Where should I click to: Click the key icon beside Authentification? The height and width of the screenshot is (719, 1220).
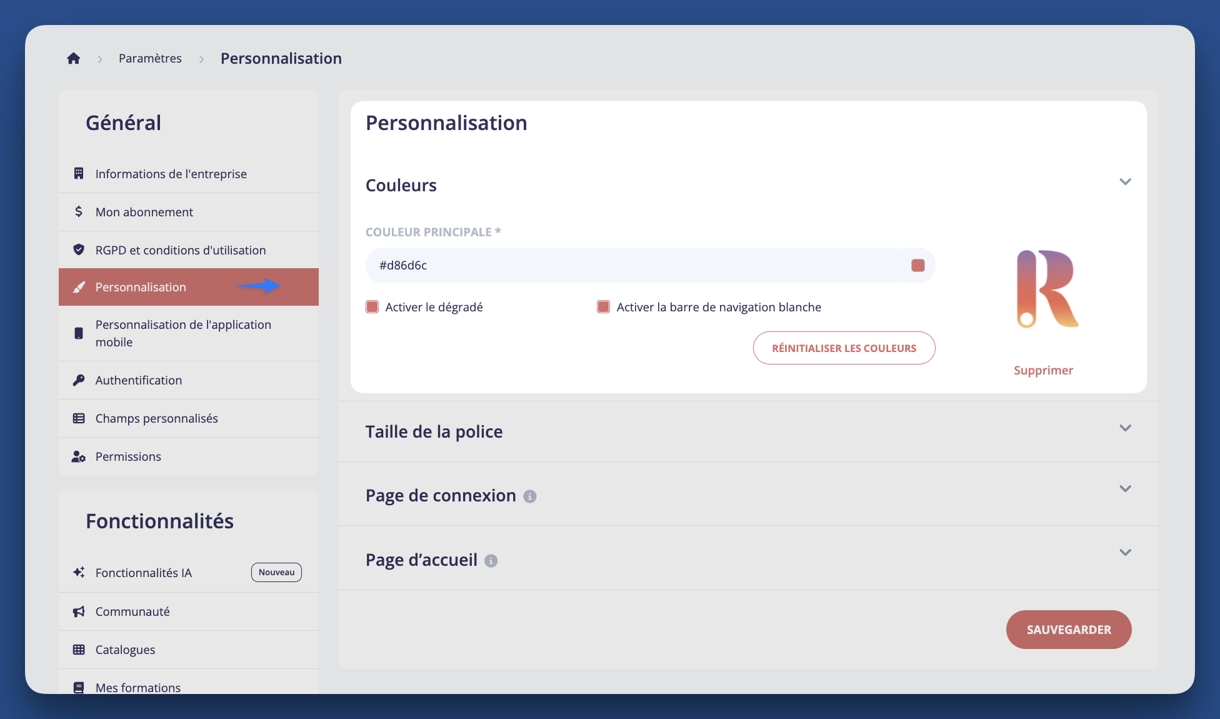[x=79, y=380]
